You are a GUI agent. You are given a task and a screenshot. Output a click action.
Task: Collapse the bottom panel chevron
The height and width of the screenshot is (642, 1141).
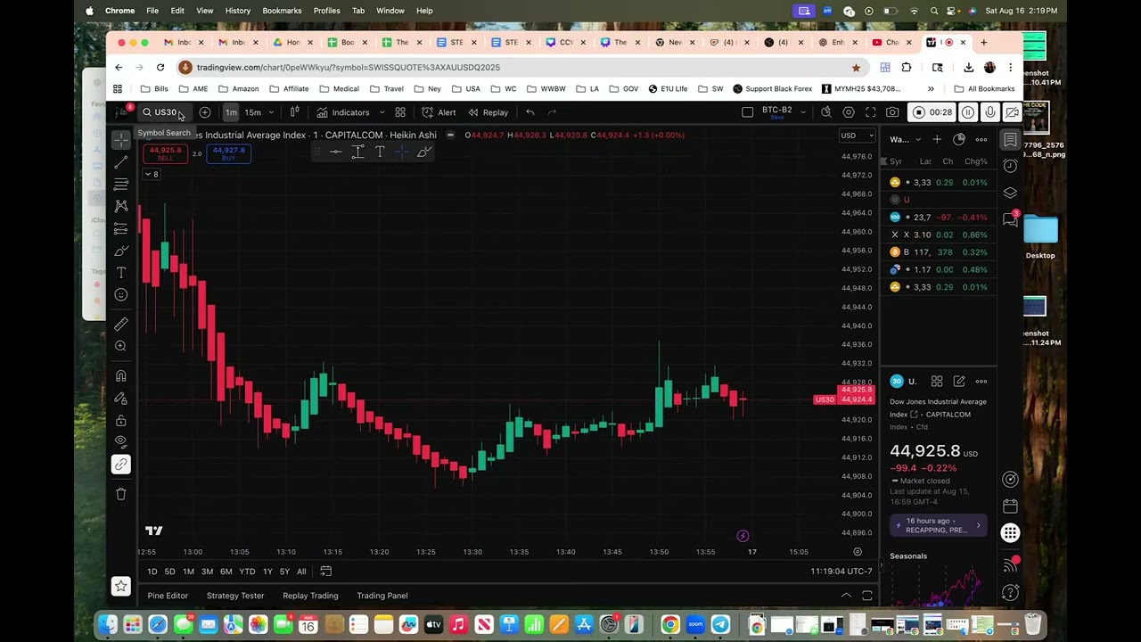point(846,596)
